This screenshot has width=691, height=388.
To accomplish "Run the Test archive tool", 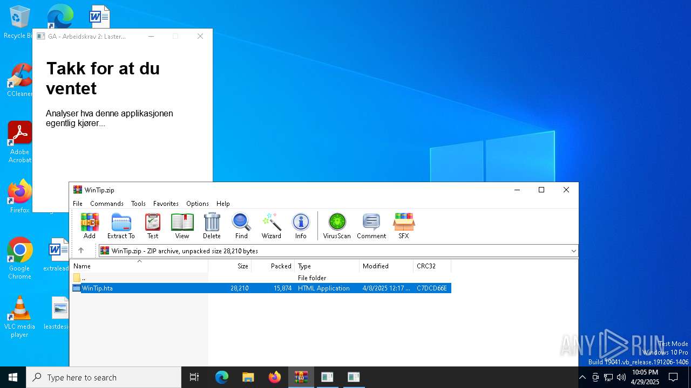I will click(x=153, y=226).
